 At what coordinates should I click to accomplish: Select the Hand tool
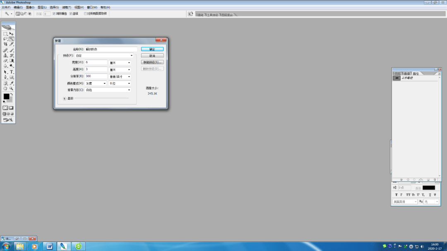5,88
